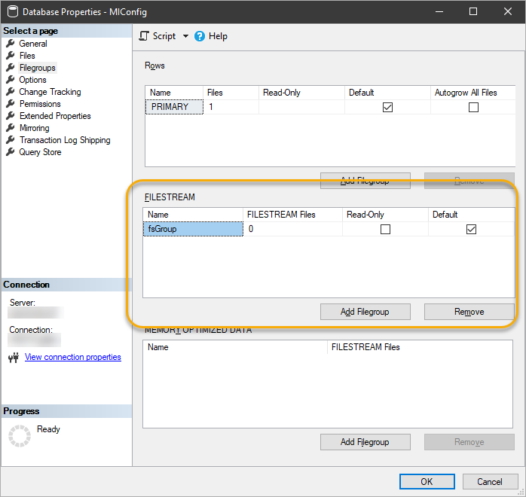This screenshot has width=526, height=497.
Task: Click Add Filegroup under FILESTREAM section
Action: (365, 312)
